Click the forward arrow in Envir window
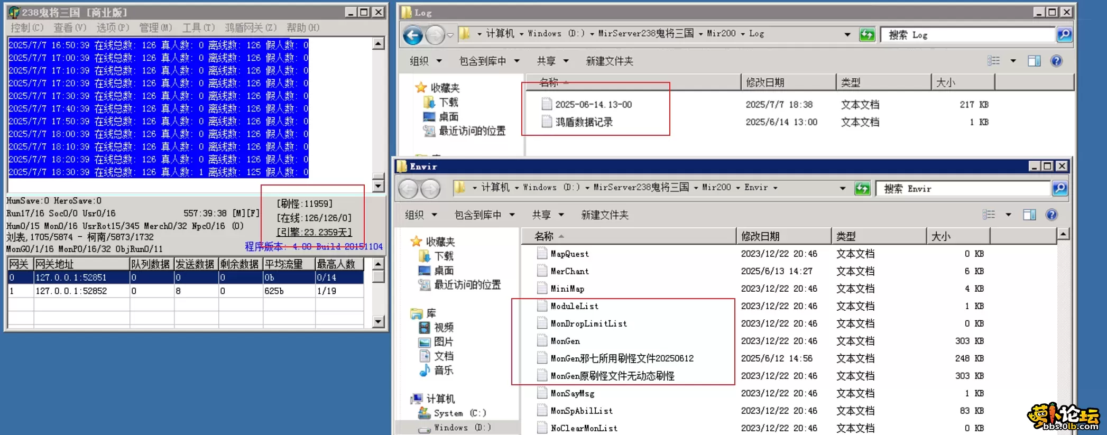The width and height of the screenshot is (1107, 435). (x=430, y=189)
